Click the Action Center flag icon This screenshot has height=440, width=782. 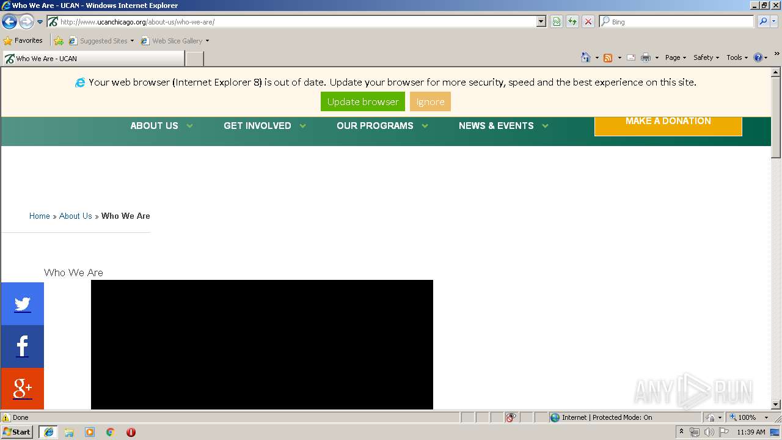pos(724,432)
